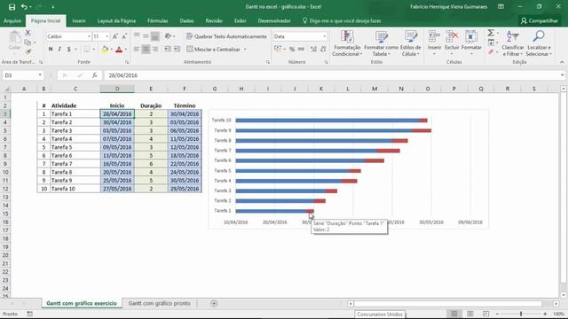Toggle italic formatting (I)
This screenshot has height=319, width=568.
[x=59, y=50]
